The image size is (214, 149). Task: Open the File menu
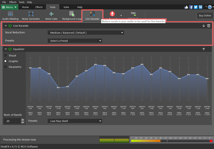(4, 2)
